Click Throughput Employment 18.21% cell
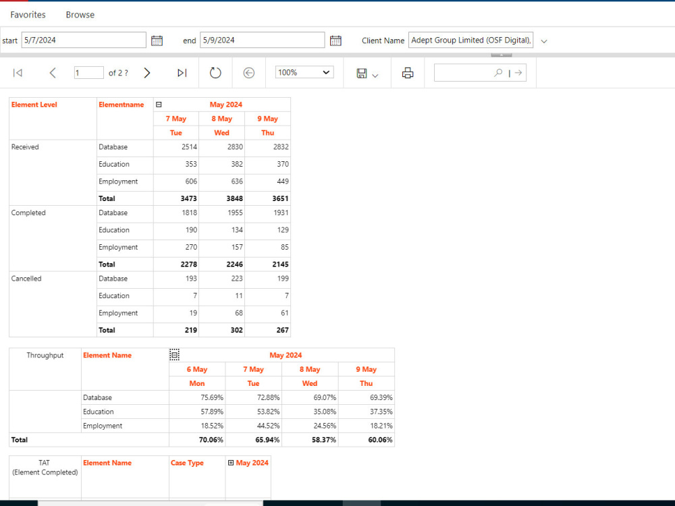The height and width of the screenshot is (506, 675). (x=381, y=426)
